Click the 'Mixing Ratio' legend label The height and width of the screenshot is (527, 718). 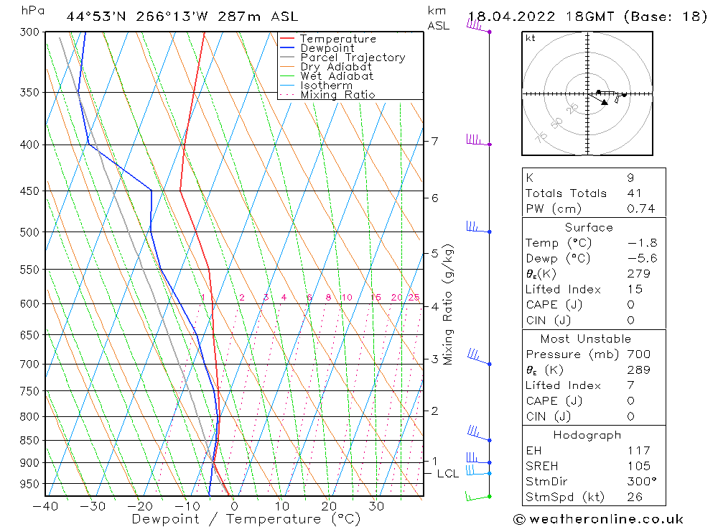338,94
